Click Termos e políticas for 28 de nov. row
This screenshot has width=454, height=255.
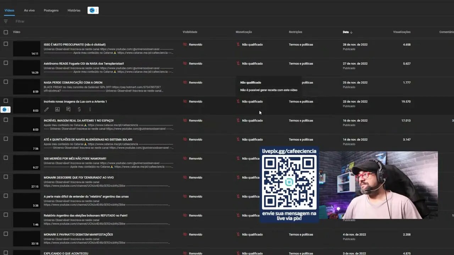[x=301, y=45]
